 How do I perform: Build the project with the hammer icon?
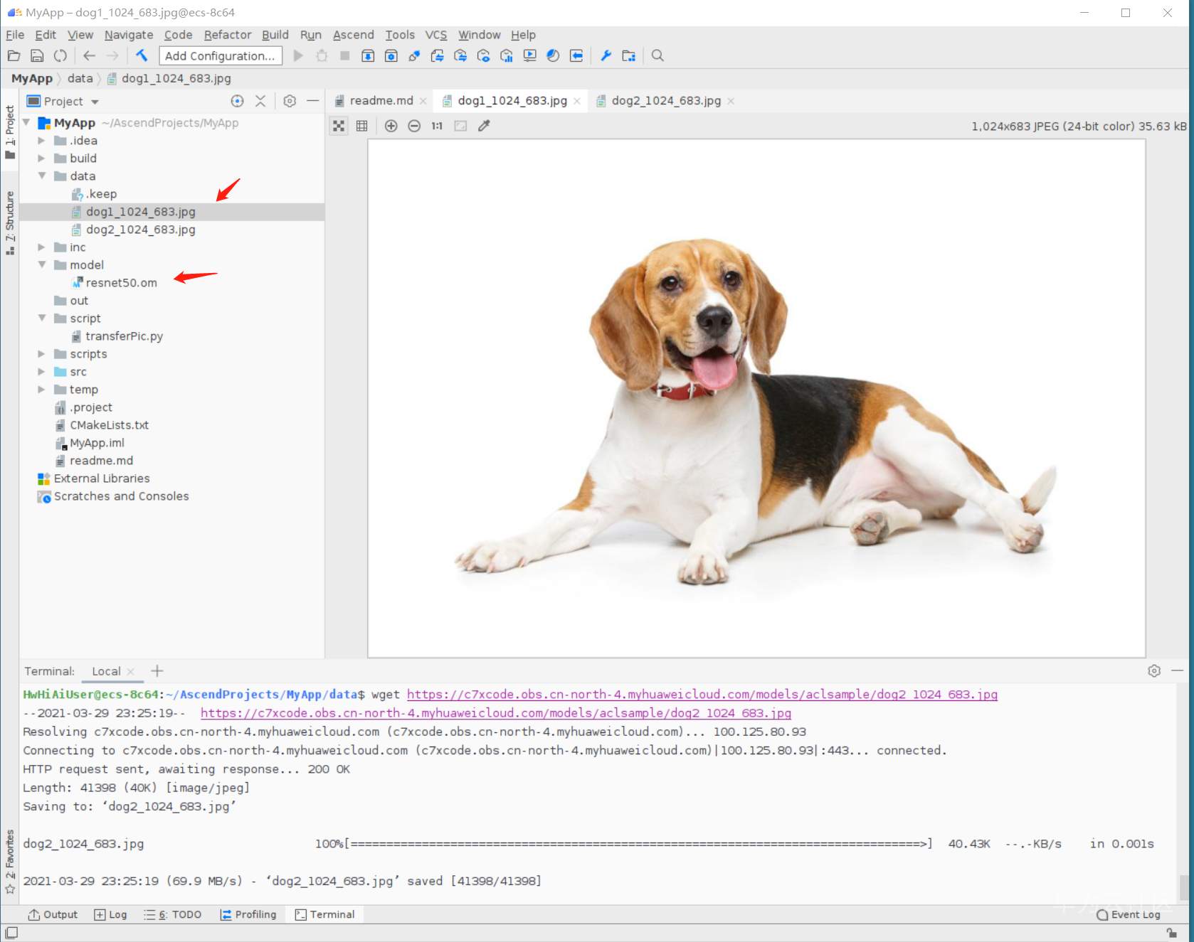click(142, 55)
